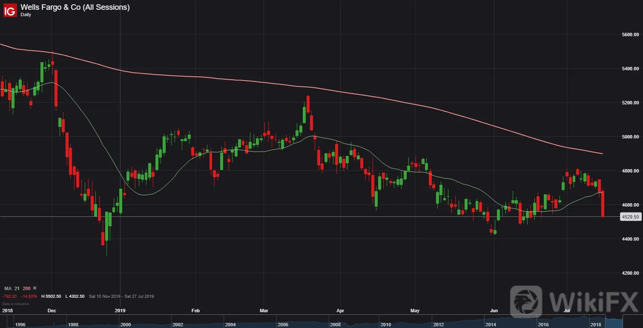This screenshot has height=328, width=643.
Task: Click the 4600.00 price axis label
Action: point(630,205)
